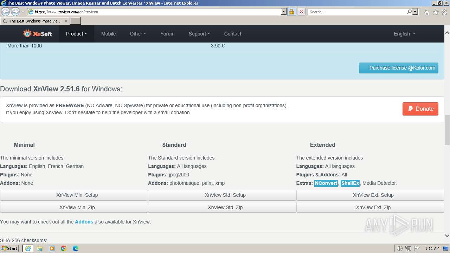Image resolution: width=450 pixels, height=253 pixels.
Task: Download XnView Ext. Setup
Action: [x=370, y=195]
